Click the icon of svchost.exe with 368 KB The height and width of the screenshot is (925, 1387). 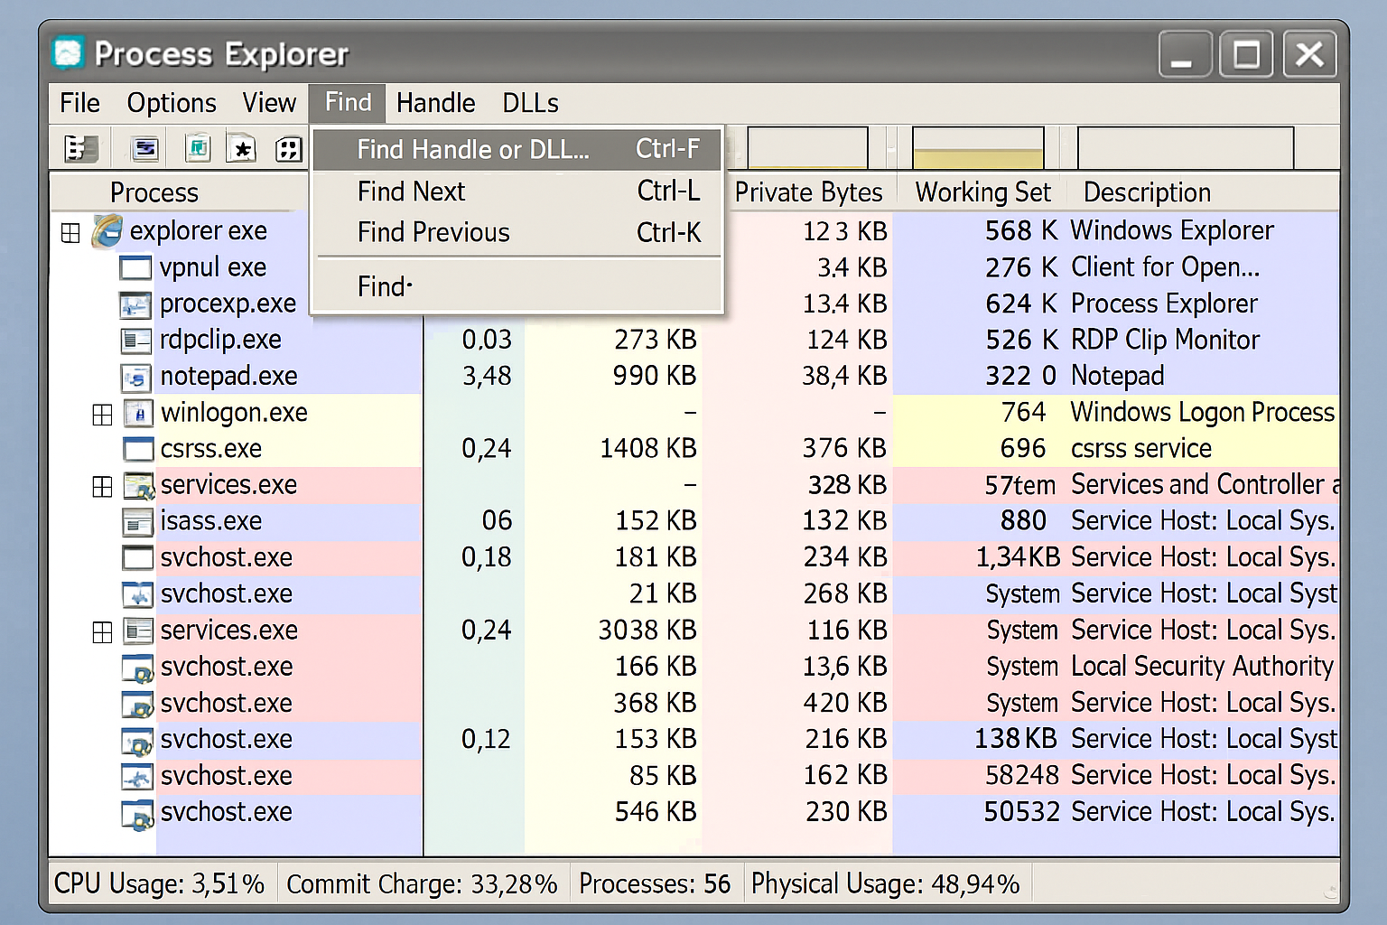pyautogui.click(x=138, y=705)
